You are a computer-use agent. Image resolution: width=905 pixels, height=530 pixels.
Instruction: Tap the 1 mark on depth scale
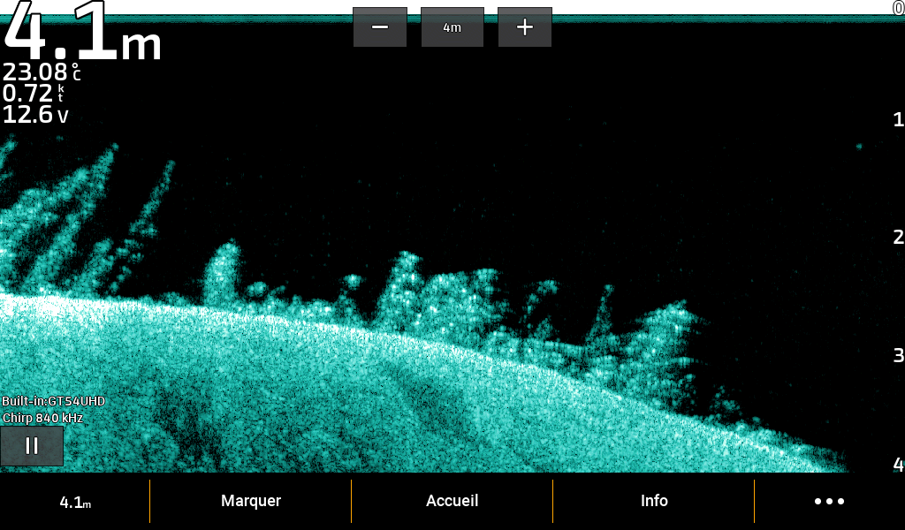click(898, 120)
